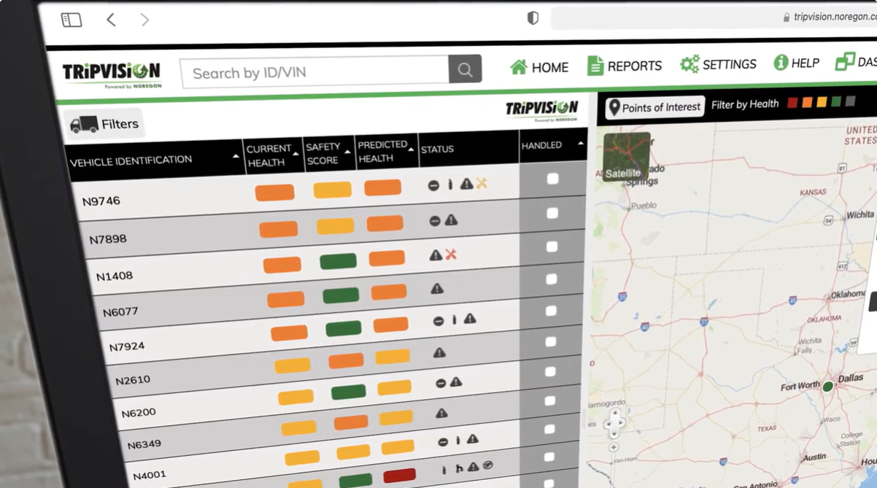877x488 pixels.
Task: Click the Search by ID/VIN field
Action: (314, 72)
